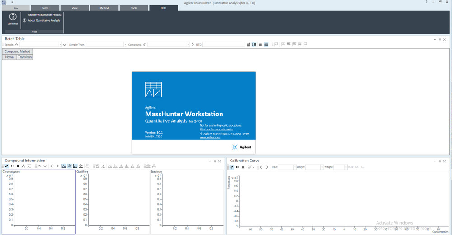The image size is (452, 235).
Task: Click Compound Information left chevron arrow
Action: [x=52, y=166]
